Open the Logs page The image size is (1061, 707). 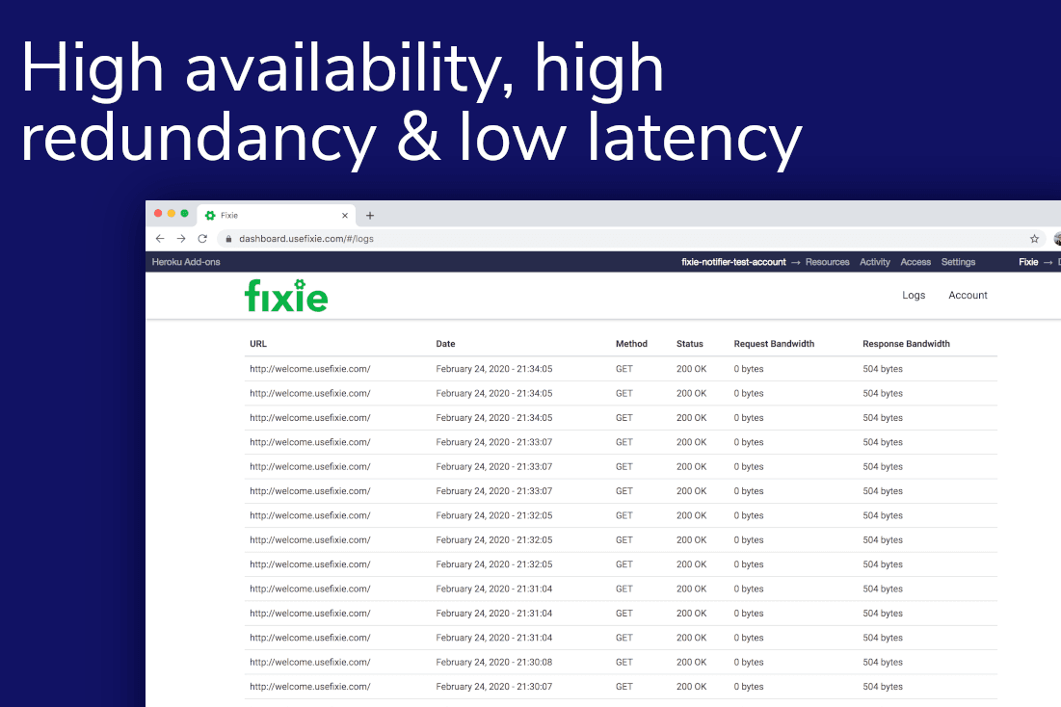(x=913, y=296)
